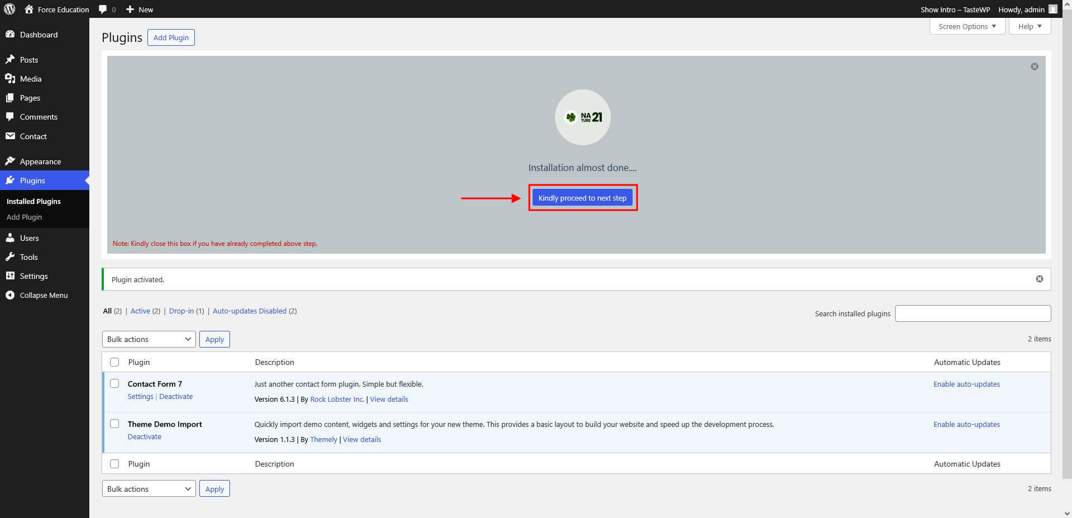Dismiss the 'Plugin activated' notice
This screenshot has height=518, width=1072.
coord(1039,279)
